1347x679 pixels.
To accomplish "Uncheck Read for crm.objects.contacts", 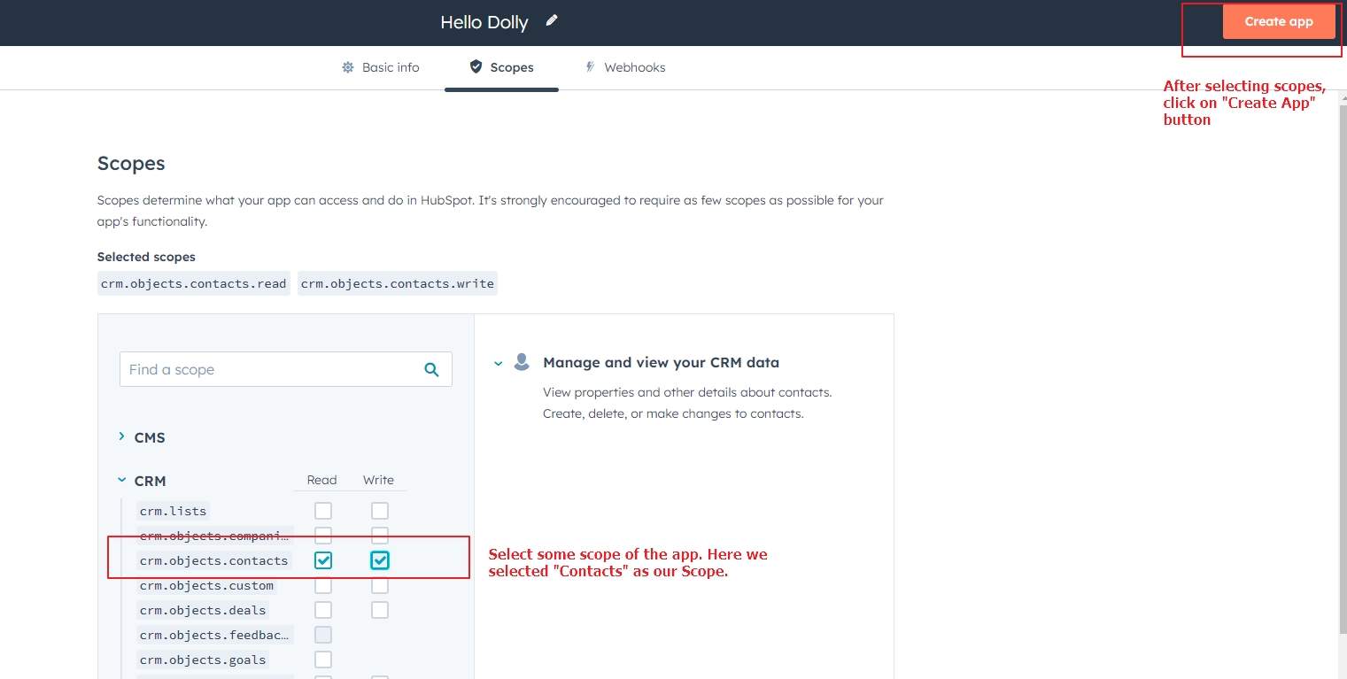I will [323, 560].
